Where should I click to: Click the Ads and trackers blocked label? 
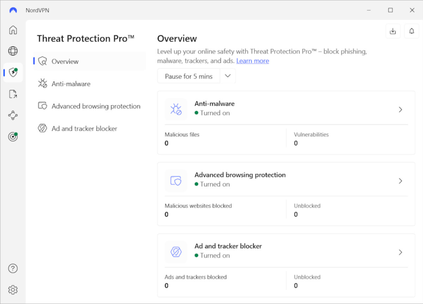(196, 277)
